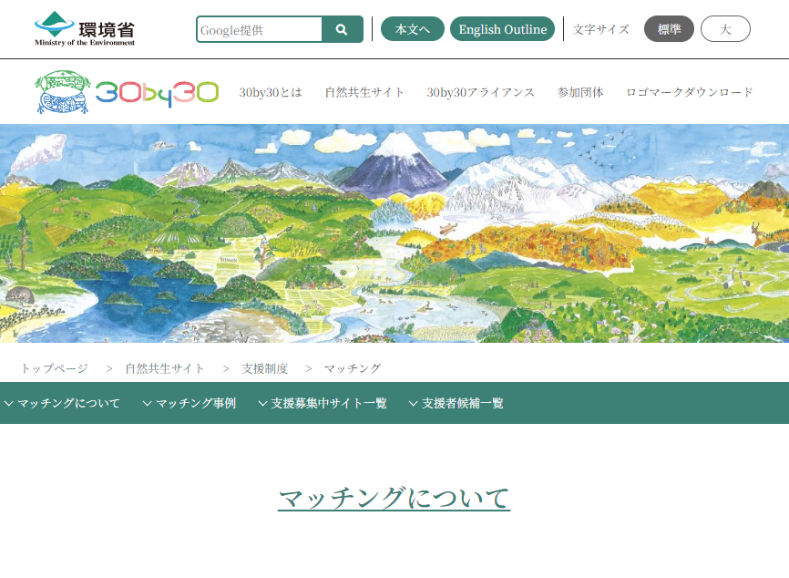
Task: Jump to main content via 本文へ
Action: click(412, 29)
